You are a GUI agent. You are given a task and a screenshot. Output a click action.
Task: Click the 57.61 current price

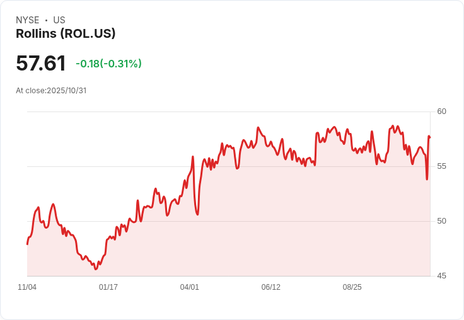click(x=41, y=64)
